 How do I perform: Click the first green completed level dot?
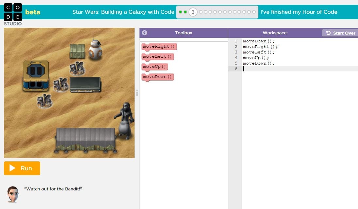[180, 12]
